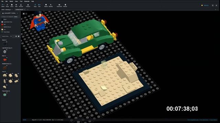This screenshot has width=220, height=123.
Task: Click the rightmost top toolbar icon
Action: pyautogui.click(x=217, y=5)
